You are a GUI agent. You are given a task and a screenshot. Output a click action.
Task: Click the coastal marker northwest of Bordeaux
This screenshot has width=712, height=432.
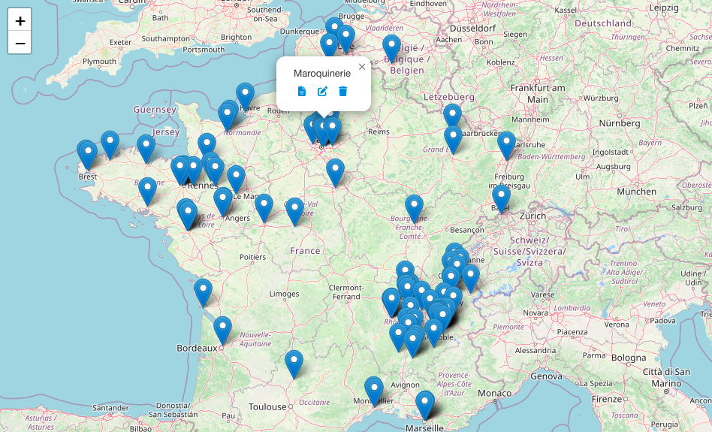point(203,292)
